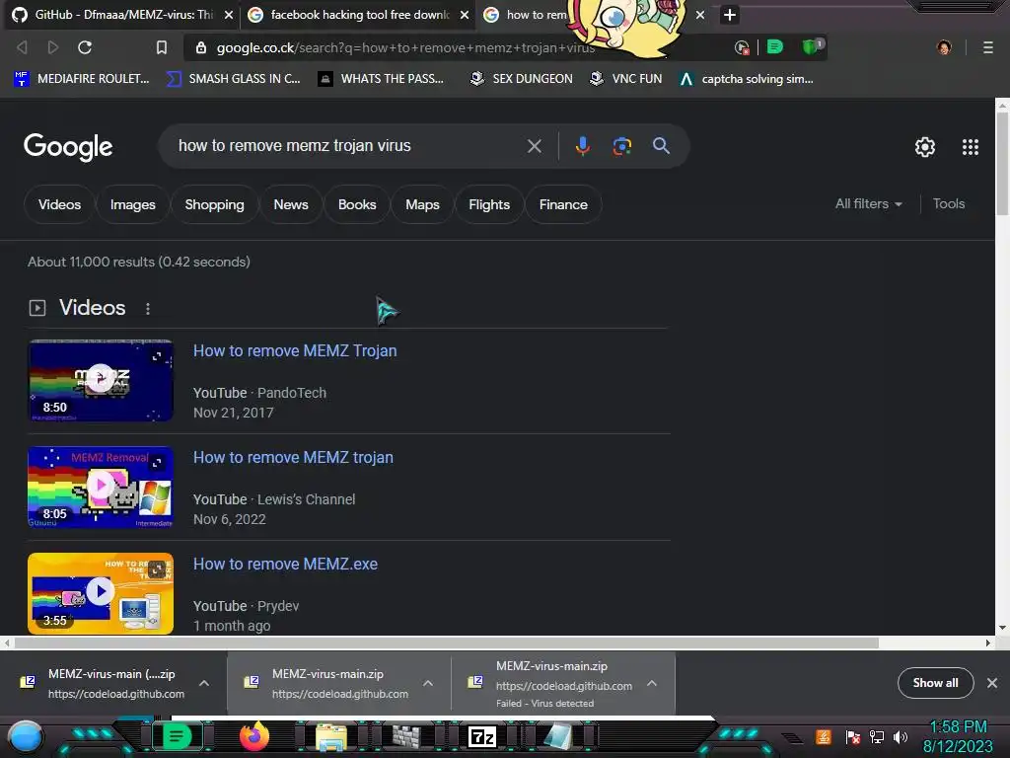Open a new browser tab

point(729,14)
